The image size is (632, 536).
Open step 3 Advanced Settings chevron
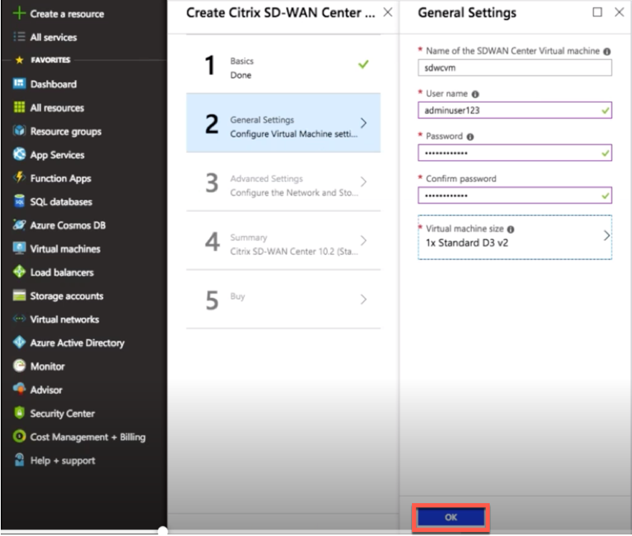(363, 182)
